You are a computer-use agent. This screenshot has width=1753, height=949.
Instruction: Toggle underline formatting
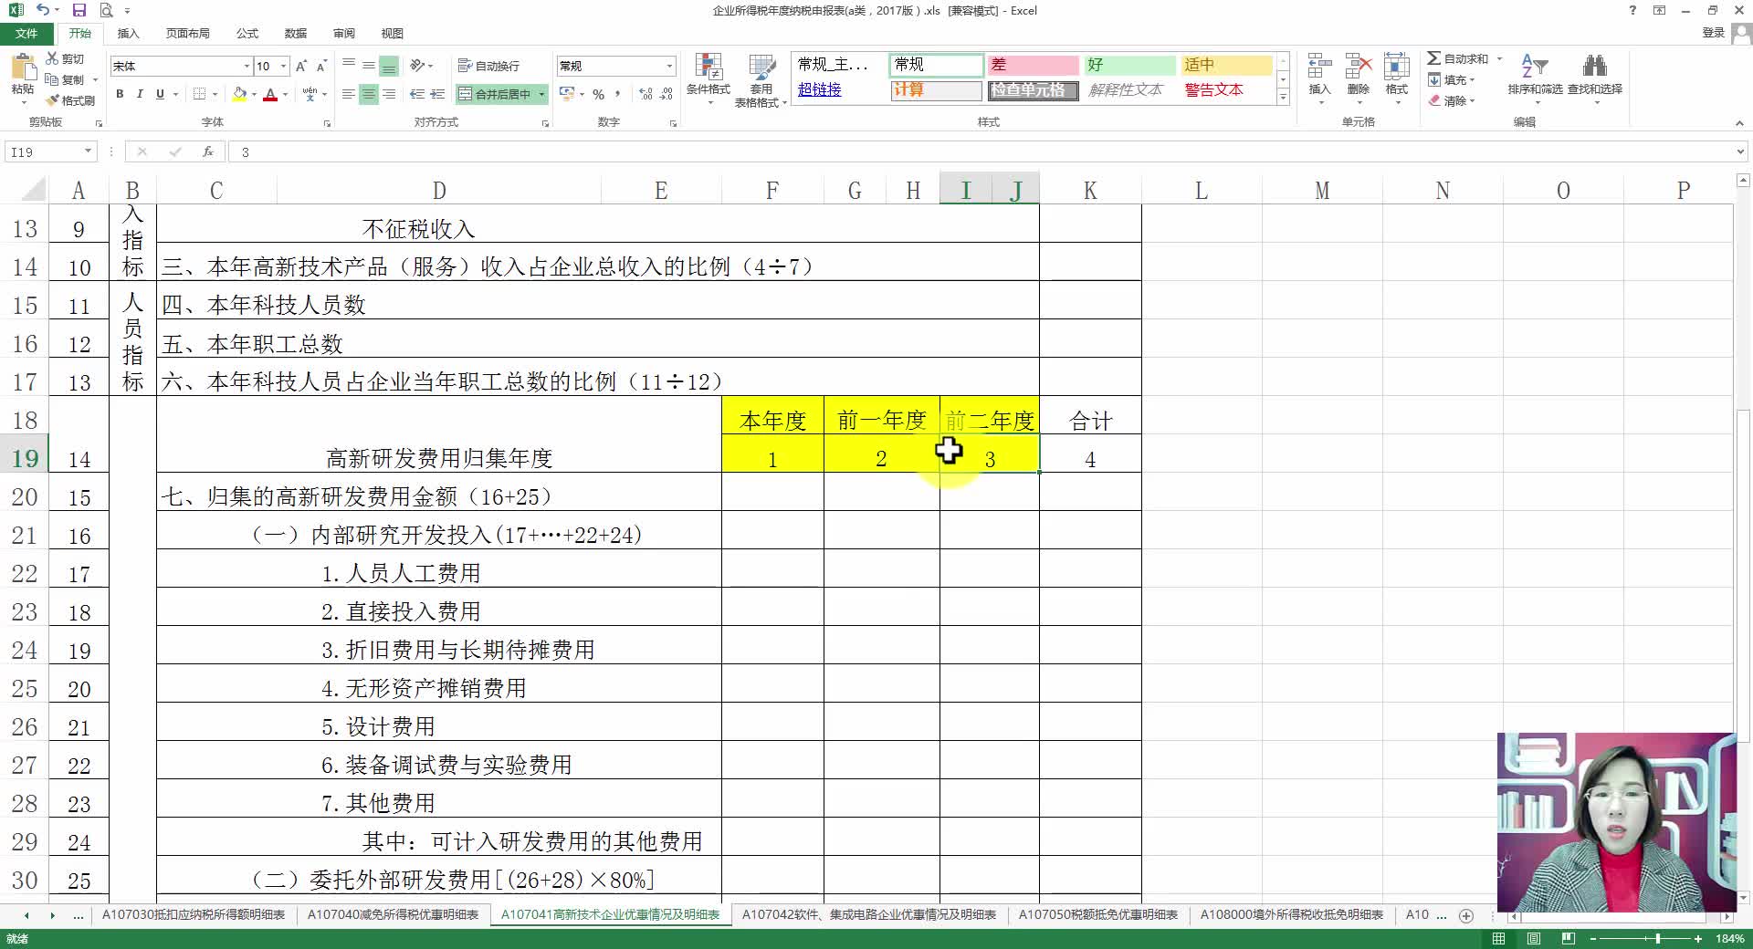coord(160,94)
